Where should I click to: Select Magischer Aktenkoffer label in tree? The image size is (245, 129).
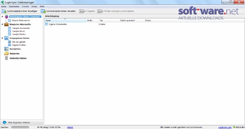click(20, 24)
